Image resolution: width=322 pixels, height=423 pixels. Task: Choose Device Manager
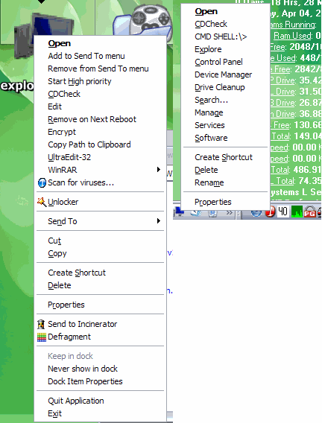(225, 74)
